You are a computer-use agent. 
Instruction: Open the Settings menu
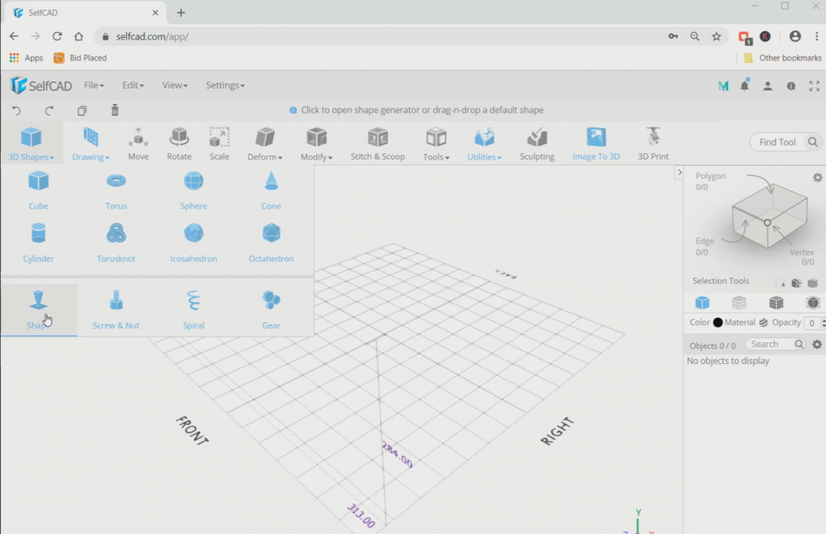[x=224, y=85]
